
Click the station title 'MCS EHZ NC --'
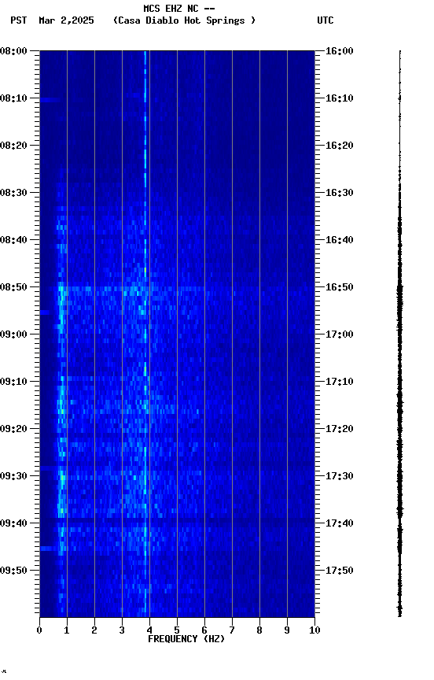point(179,8)
